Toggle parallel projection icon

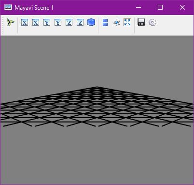[105, 22]
